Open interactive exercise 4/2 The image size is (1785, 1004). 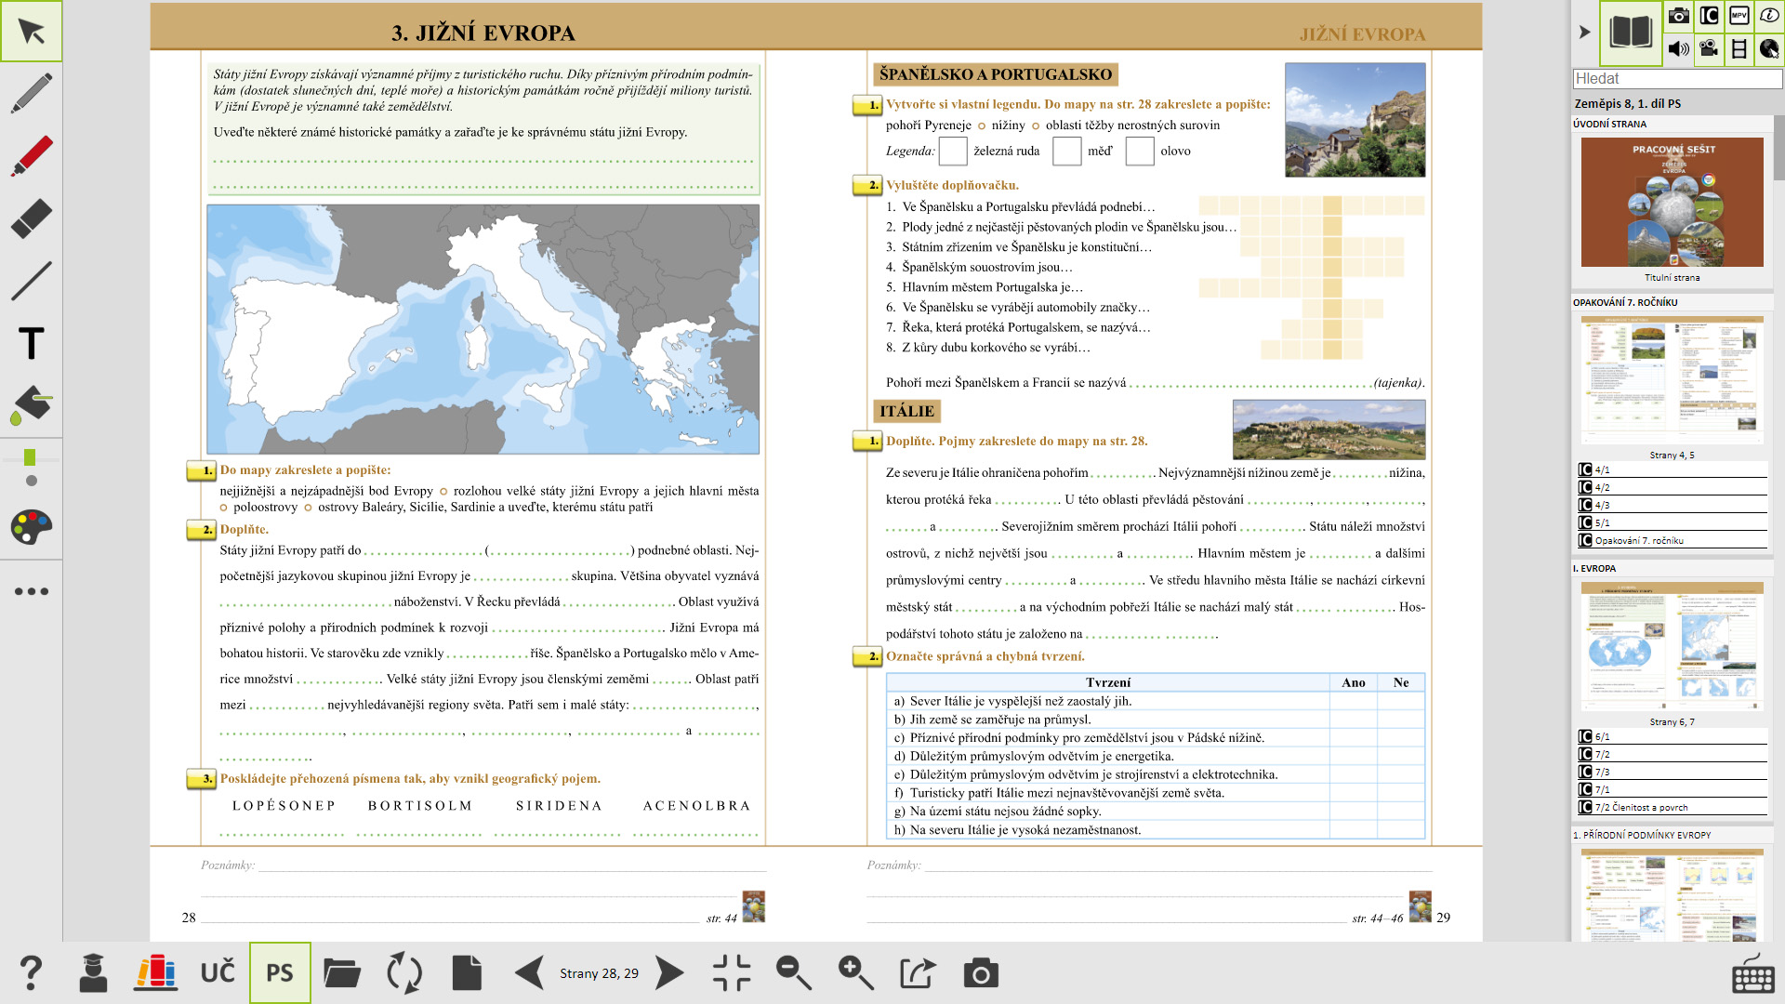pos(1672,487)
